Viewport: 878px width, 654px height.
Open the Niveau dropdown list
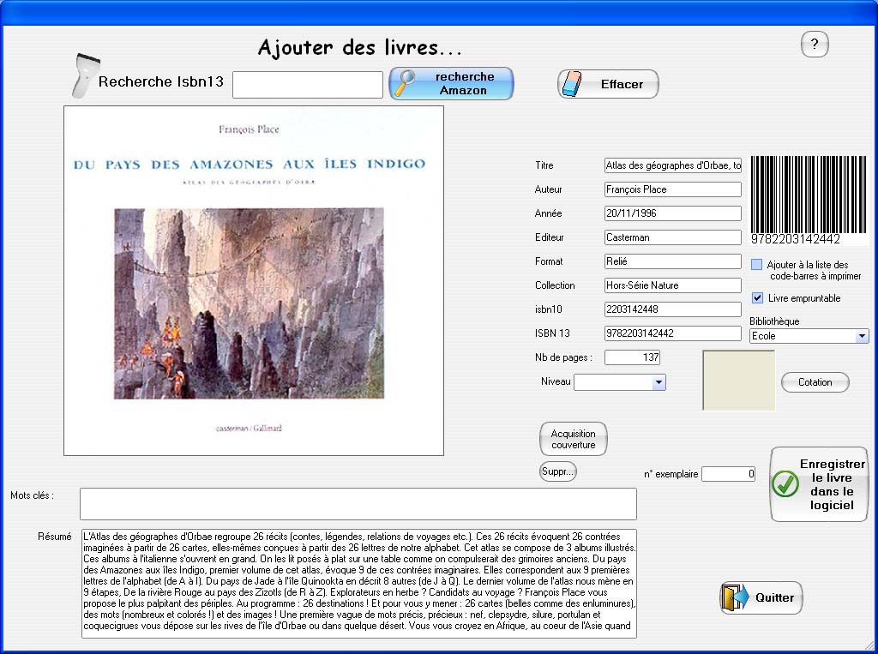tap(658, 382)
